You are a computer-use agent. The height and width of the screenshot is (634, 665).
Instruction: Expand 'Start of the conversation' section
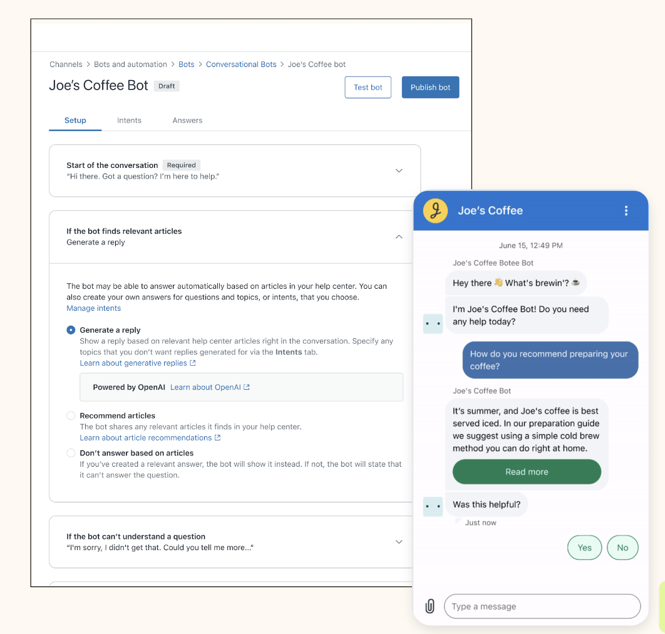[399, 170]
